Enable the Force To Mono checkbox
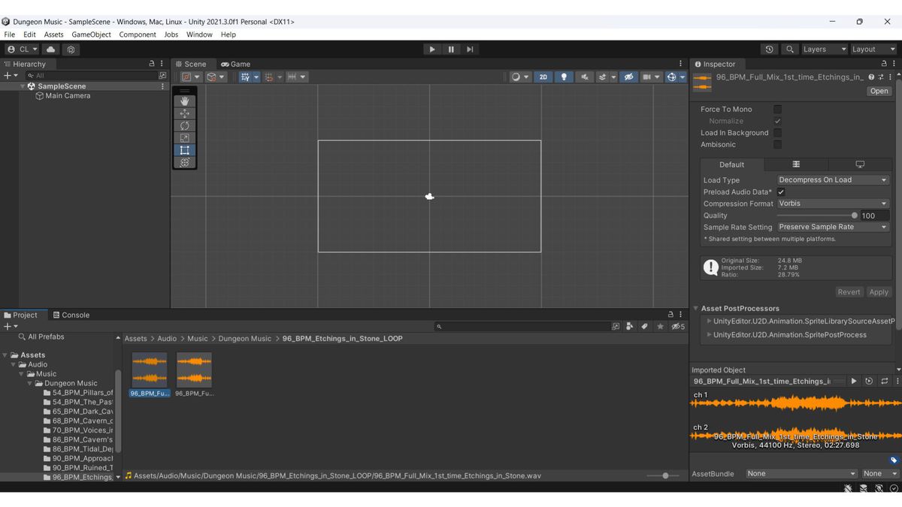 (777, 109)
